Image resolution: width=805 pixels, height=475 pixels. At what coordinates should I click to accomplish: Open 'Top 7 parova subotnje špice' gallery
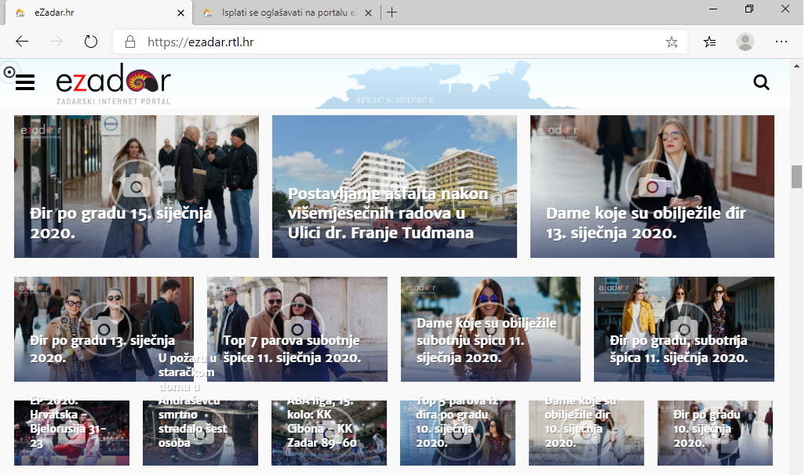(297, 329)
